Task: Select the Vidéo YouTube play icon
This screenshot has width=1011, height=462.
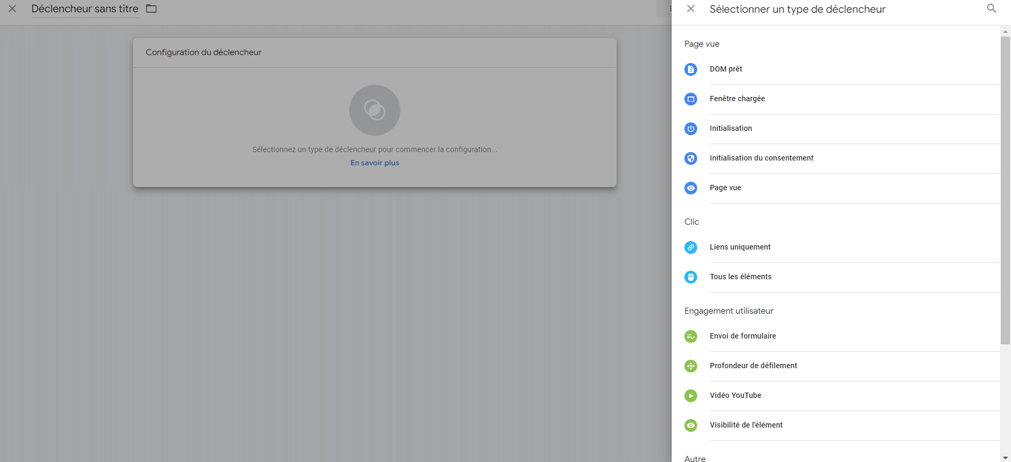Action: (x=690, y=396)
